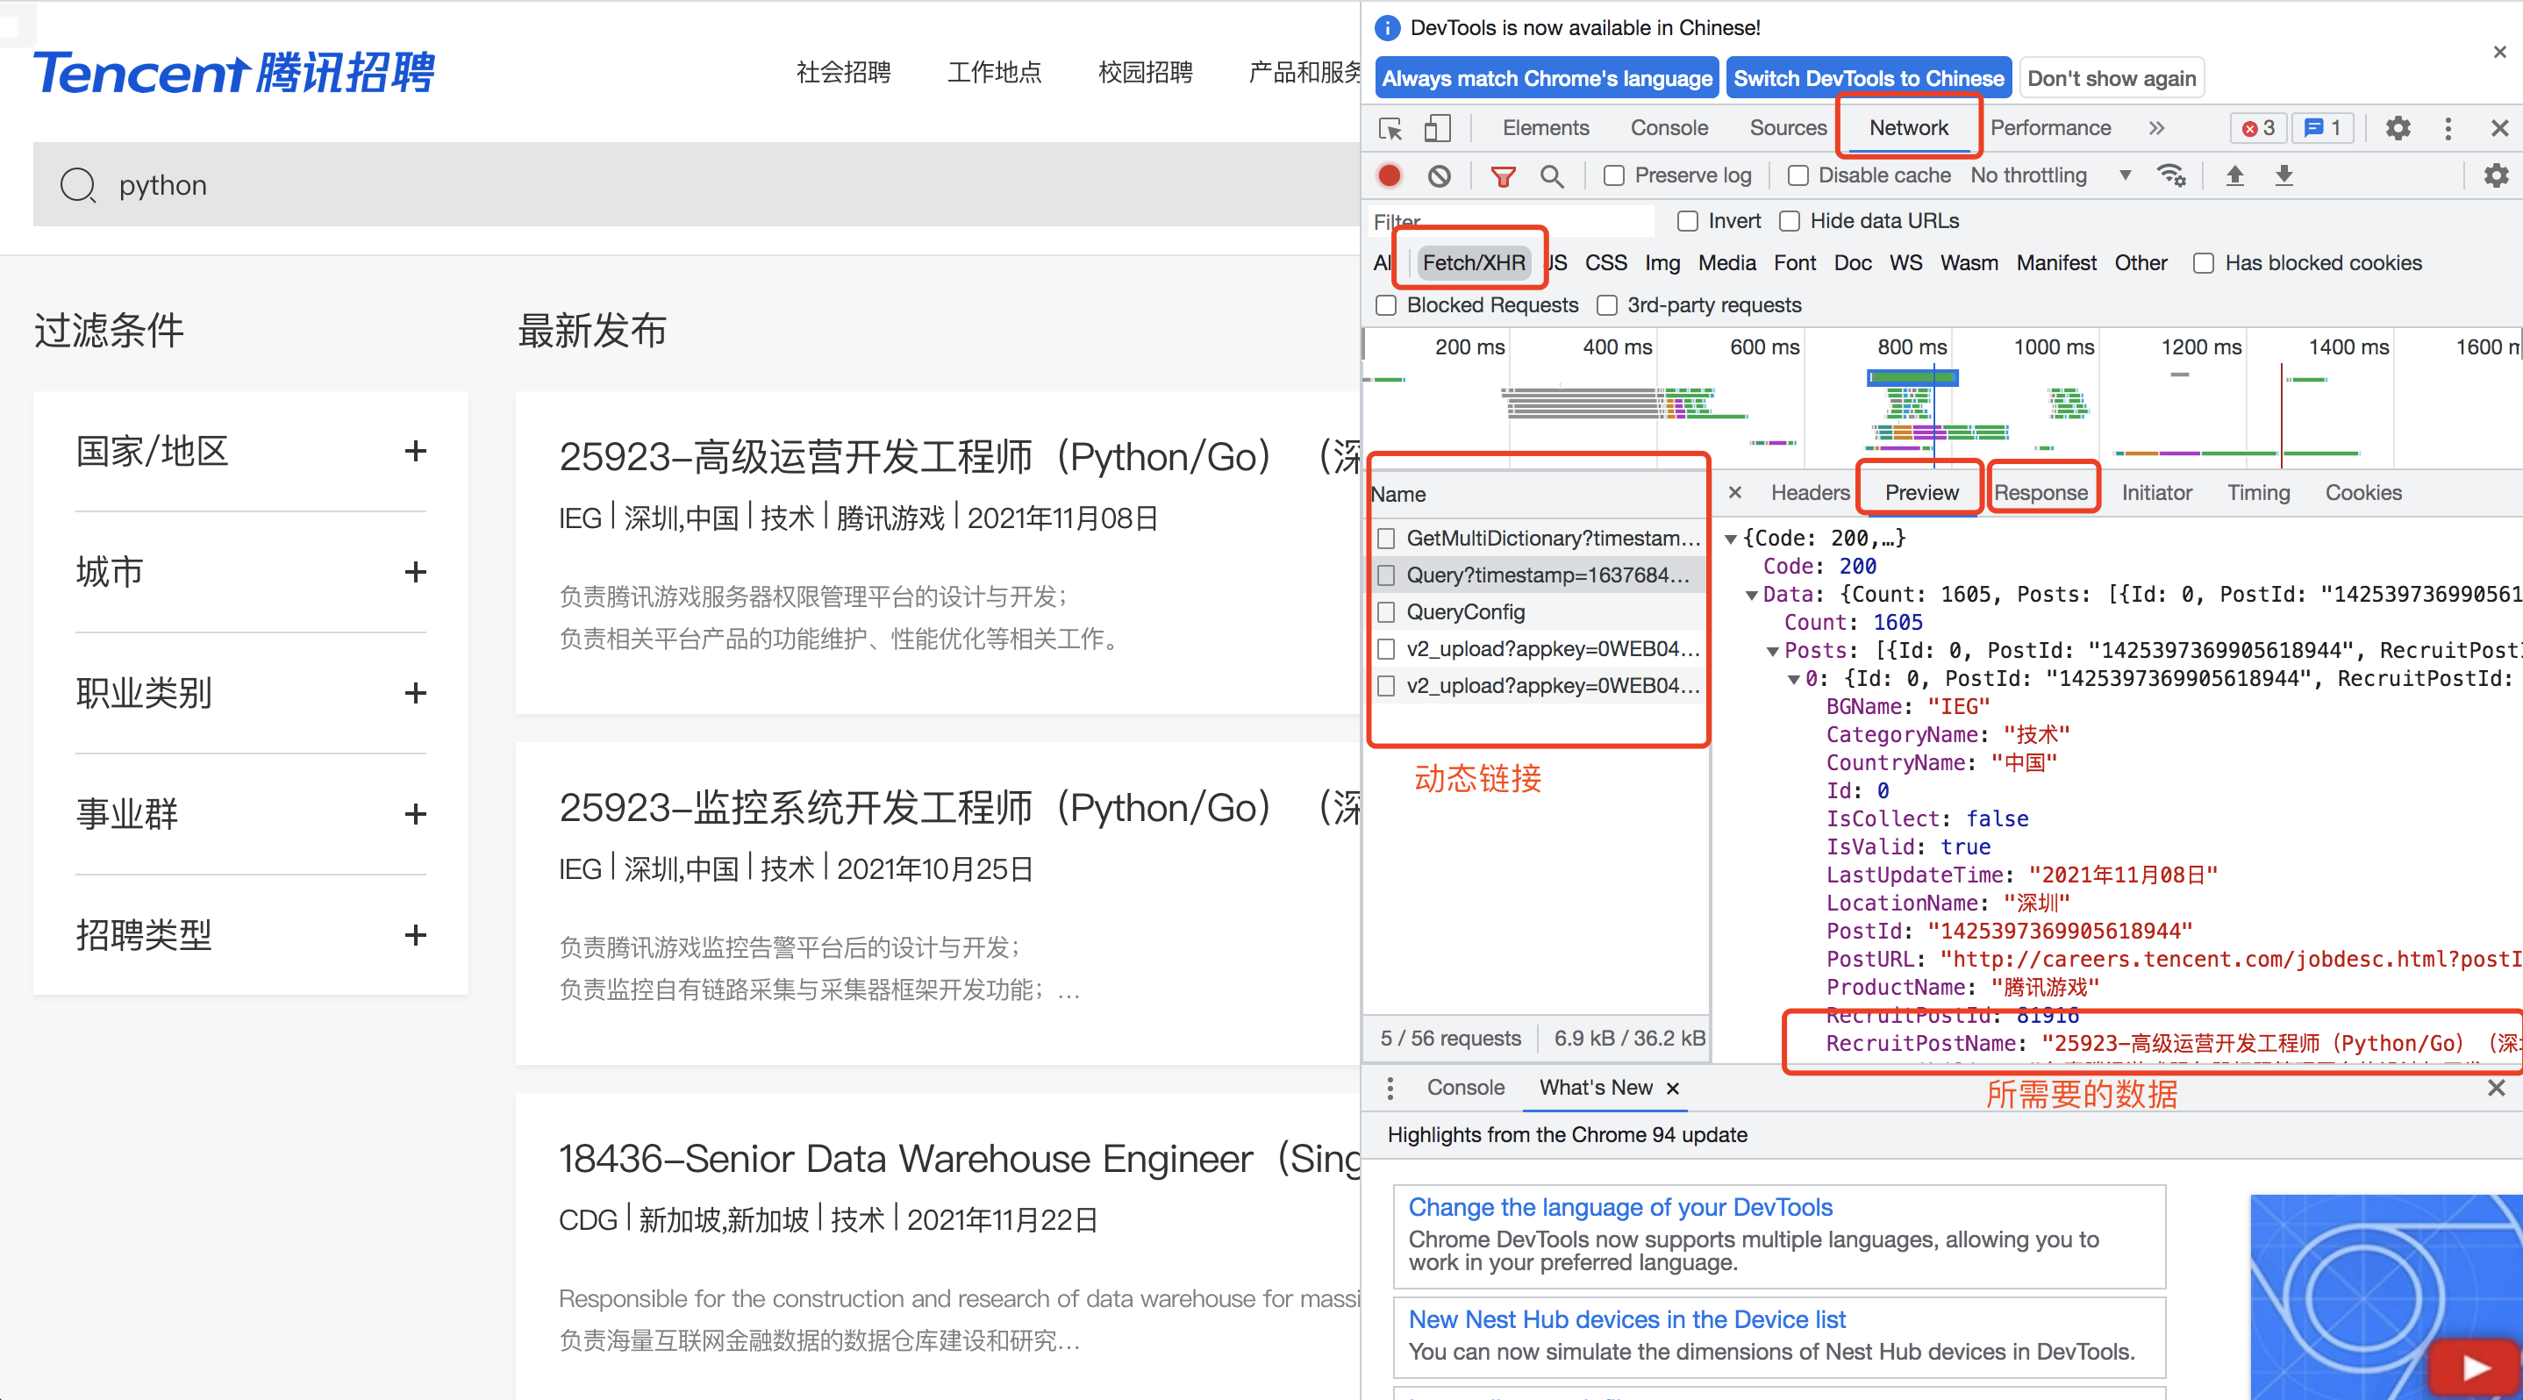Screen dimensions: 2523x1400
Task: Open the No throttling dropdown
Action: [x=2051, y=175]
